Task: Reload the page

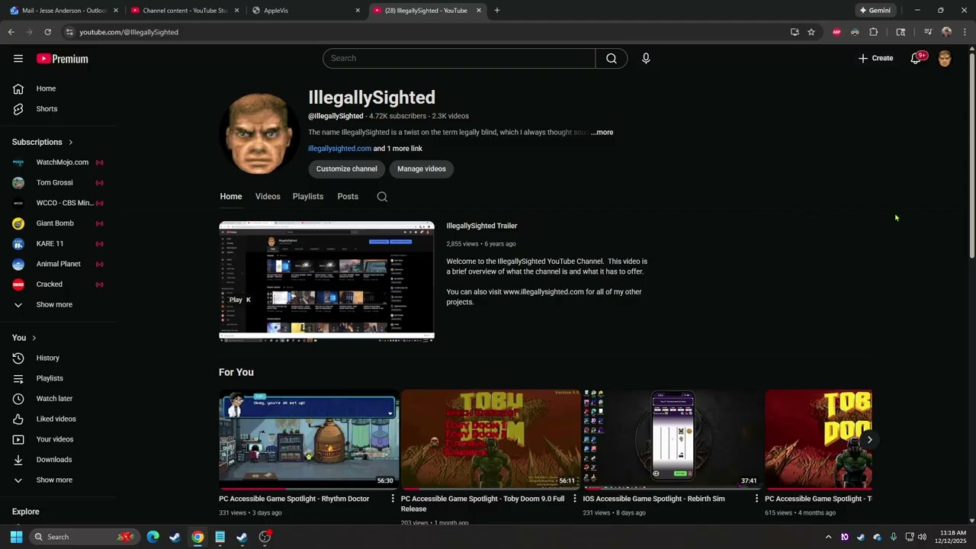Action: (x=47, y=32)
